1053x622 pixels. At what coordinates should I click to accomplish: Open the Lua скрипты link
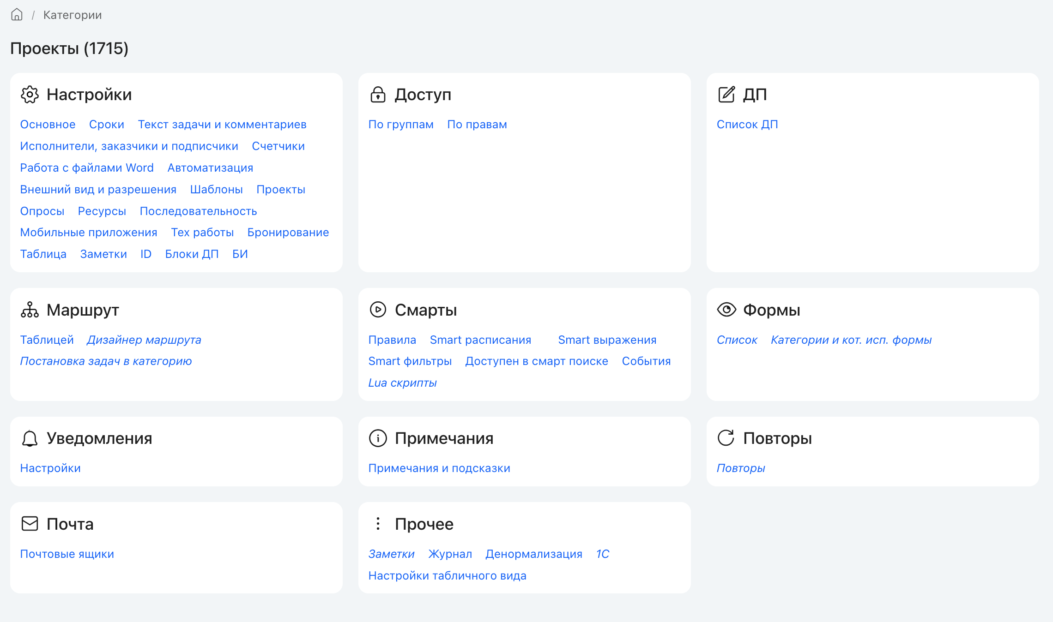[x=403, y=383]
